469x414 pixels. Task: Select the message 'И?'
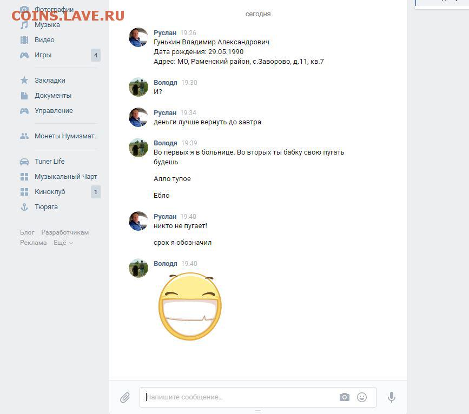tap(157, 92)
